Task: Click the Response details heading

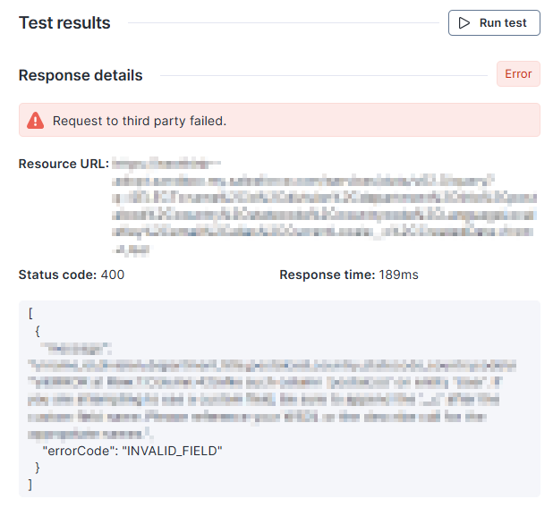Action: click(x=81, y=75)
